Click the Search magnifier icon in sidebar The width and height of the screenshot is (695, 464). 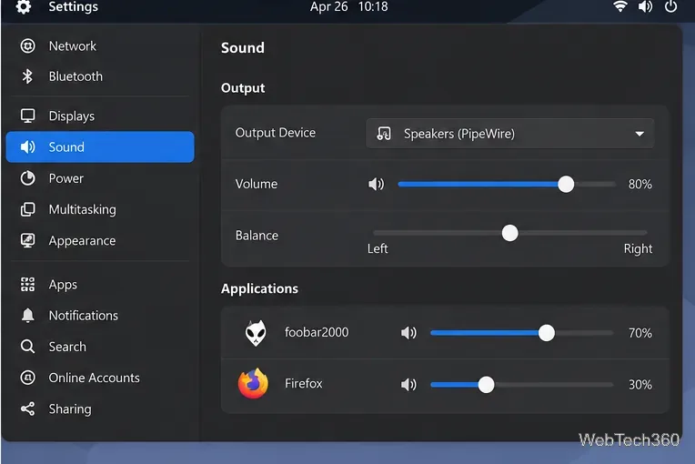tap(27, 346)
